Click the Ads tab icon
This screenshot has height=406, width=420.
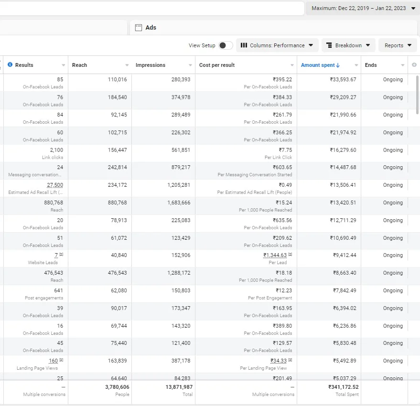(x=139, y=28)
